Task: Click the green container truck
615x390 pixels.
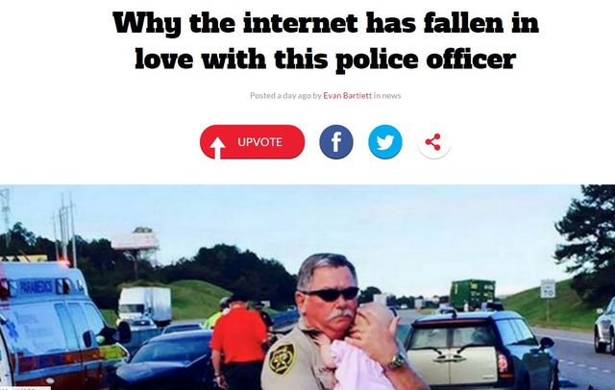Action: click(472, 294)
